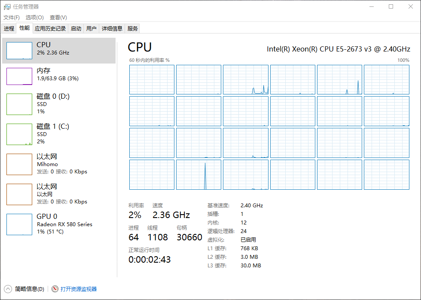Collapse to brief info with chevron icon
The image size is (421, 300).
[x=8, y=289]
